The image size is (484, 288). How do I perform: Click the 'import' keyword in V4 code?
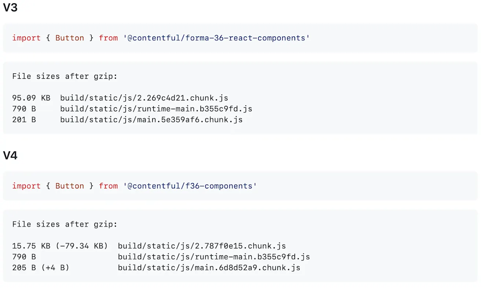click(x=26, y=186)
